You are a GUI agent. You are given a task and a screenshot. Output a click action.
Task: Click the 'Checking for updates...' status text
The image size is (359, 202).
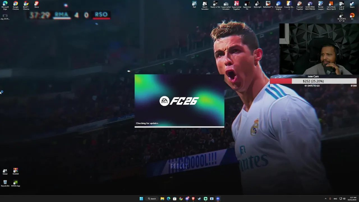[148, 123]
